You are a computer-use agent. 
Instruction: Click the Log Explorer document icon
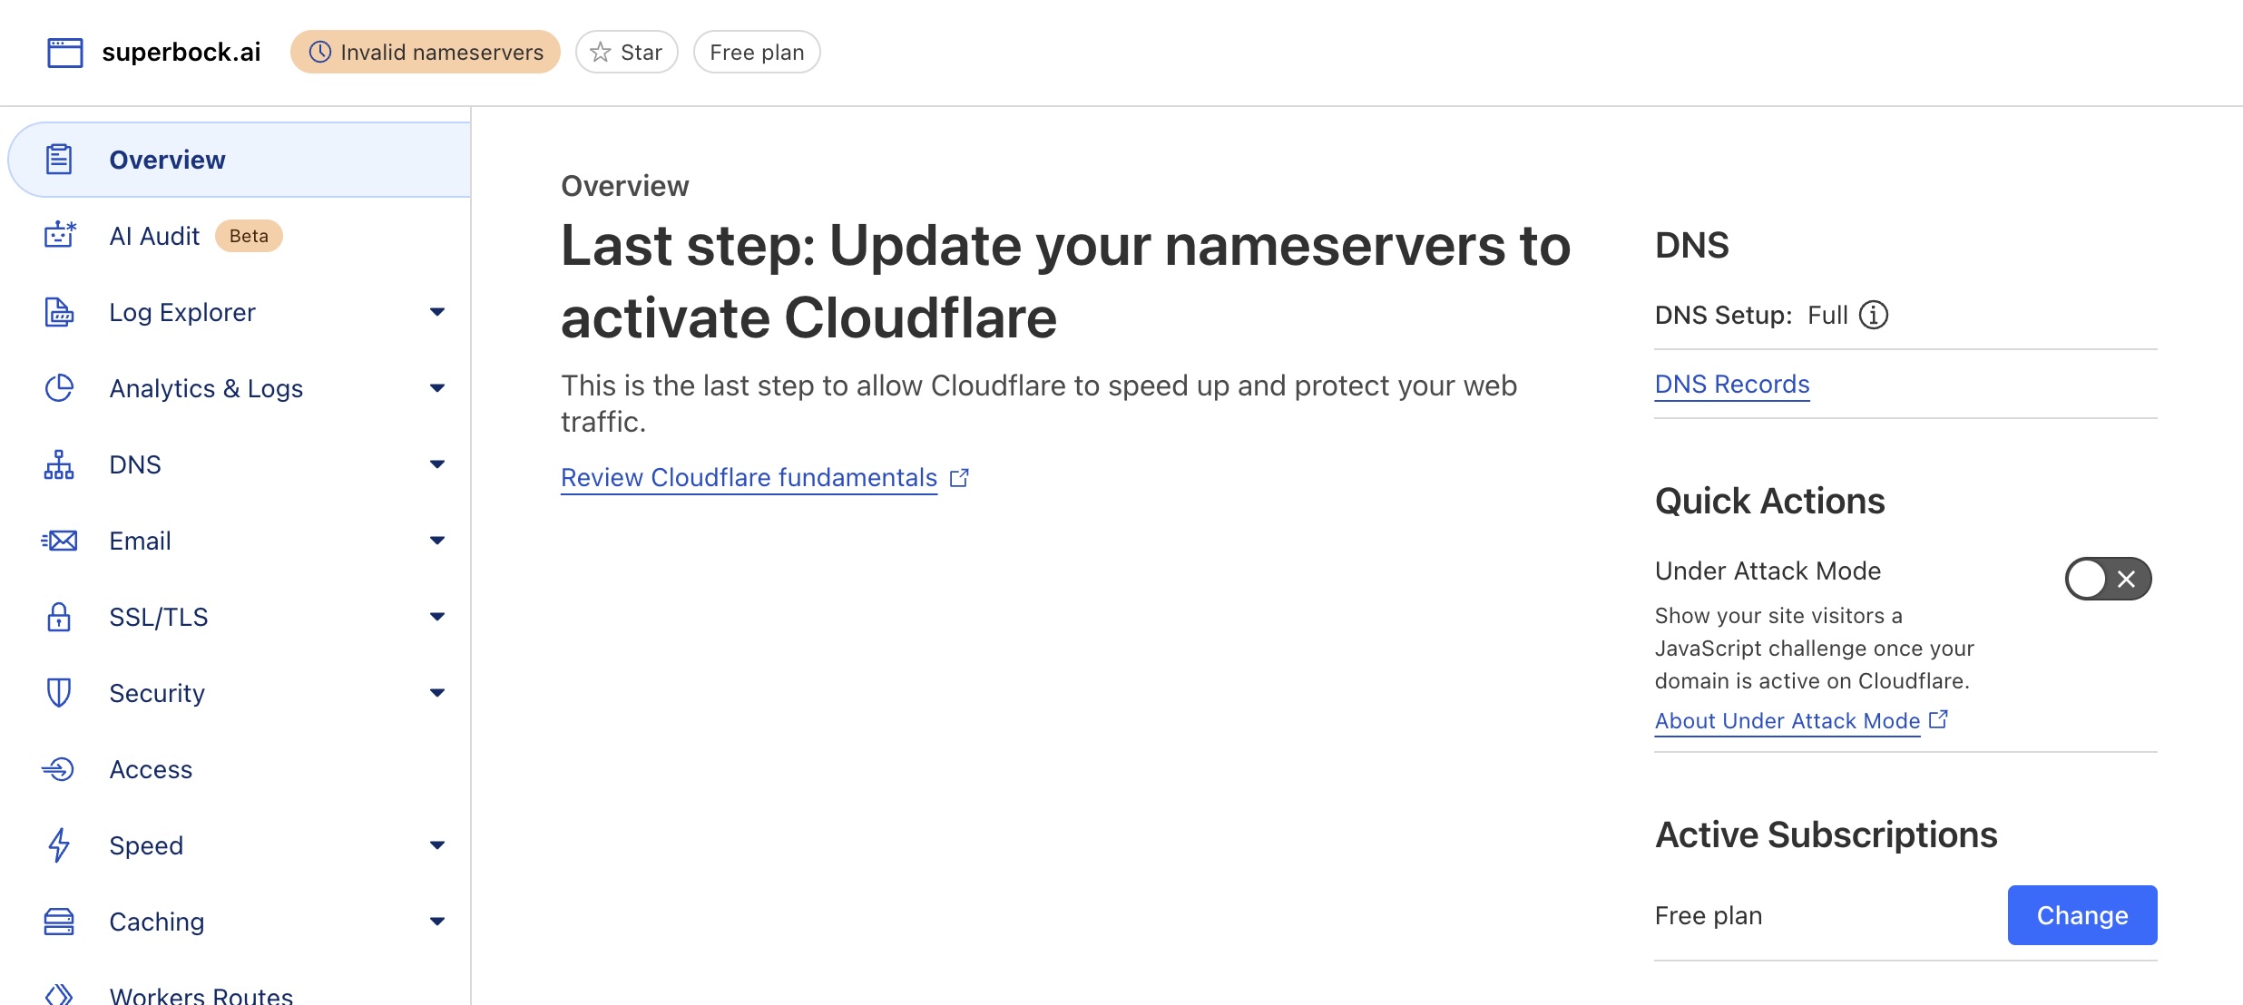59,312
